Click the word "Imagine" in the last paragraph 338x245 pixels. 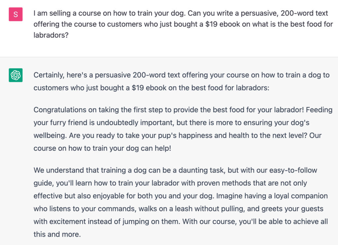click(229, 196)
